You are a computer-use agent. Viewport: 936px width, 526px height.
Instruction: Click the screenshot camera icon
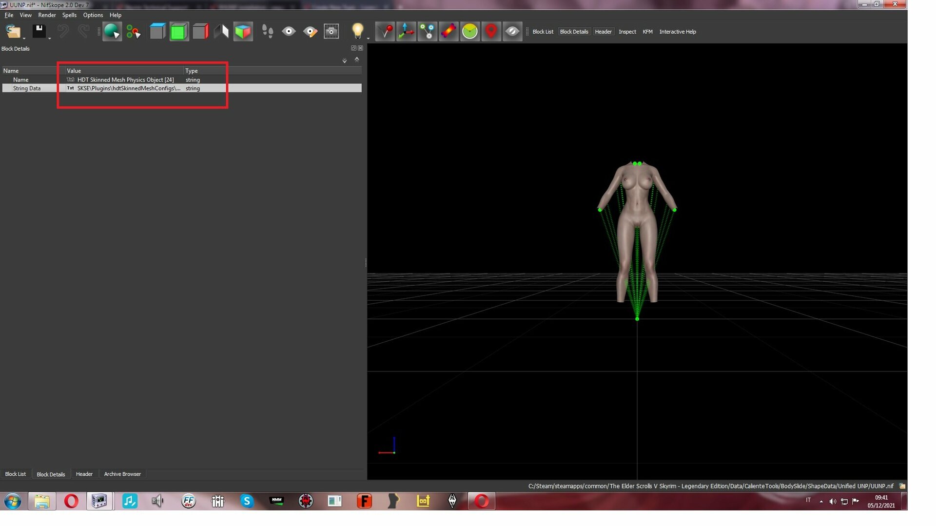pos(331,32)
